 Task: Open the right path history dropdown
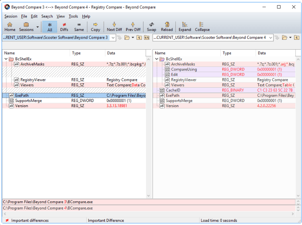pos(271,38)
